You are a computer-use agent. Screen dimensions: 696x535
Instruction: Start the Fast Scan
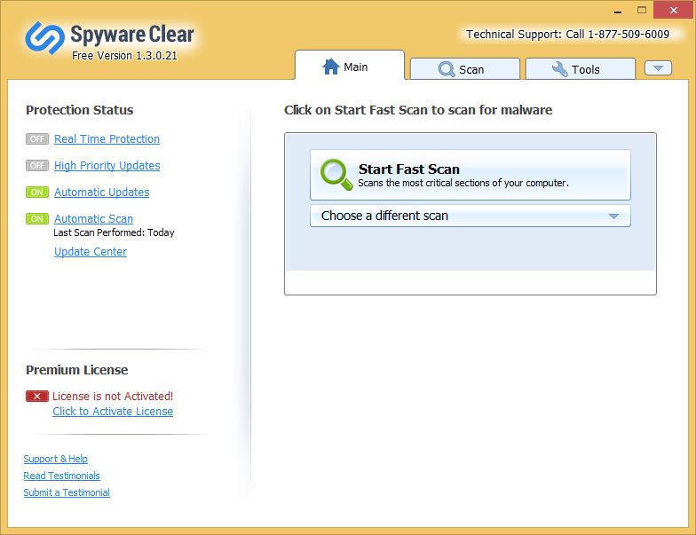[471, 175]
